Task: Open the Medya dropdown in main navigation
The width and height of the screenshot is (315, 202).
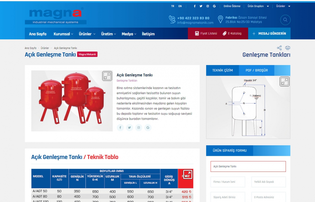Action: pos(128,34)
